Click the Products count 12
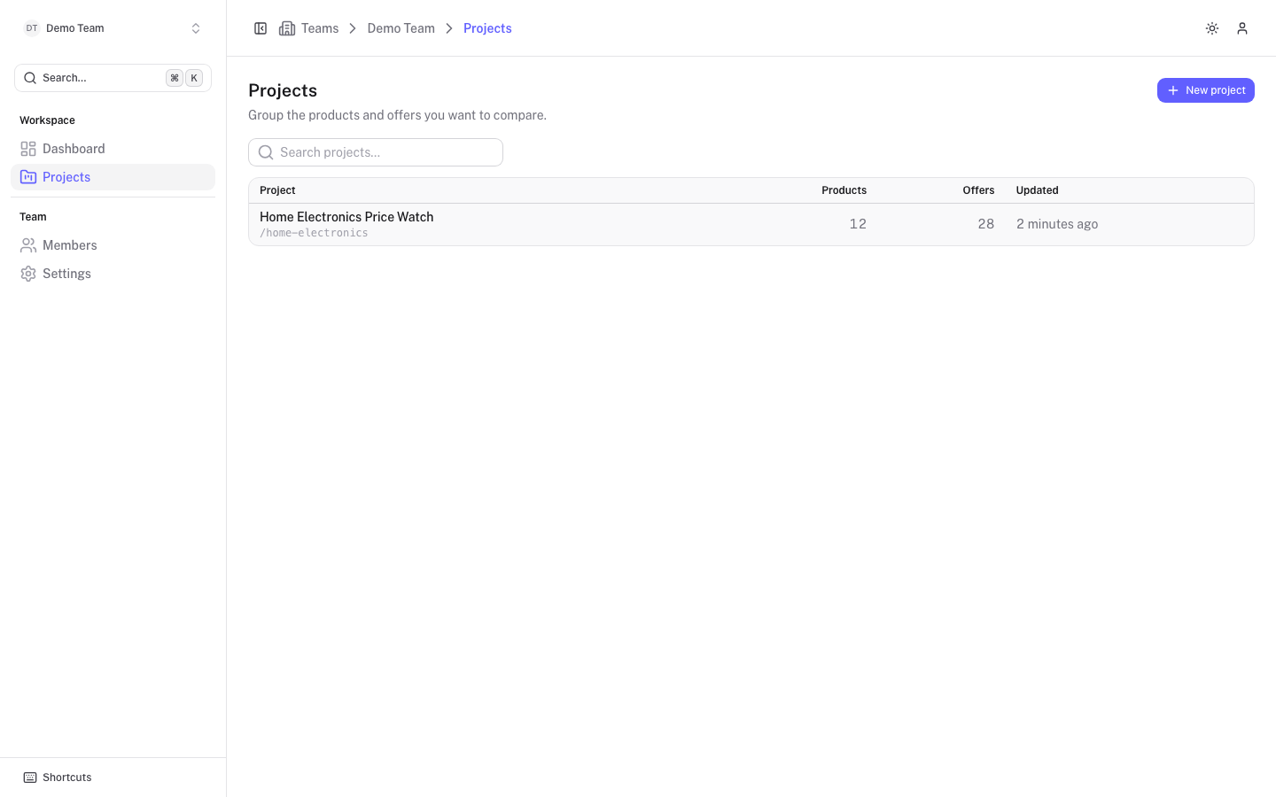The height and width of the screenshot is (797, 1276). (858, 224)
